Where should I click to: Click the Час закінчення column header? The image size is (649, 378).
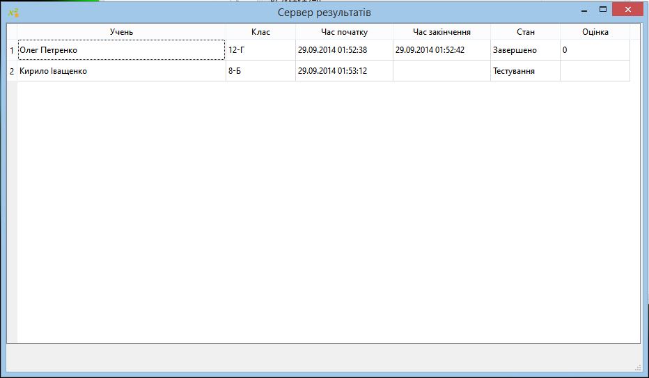(x=441, y=32)
